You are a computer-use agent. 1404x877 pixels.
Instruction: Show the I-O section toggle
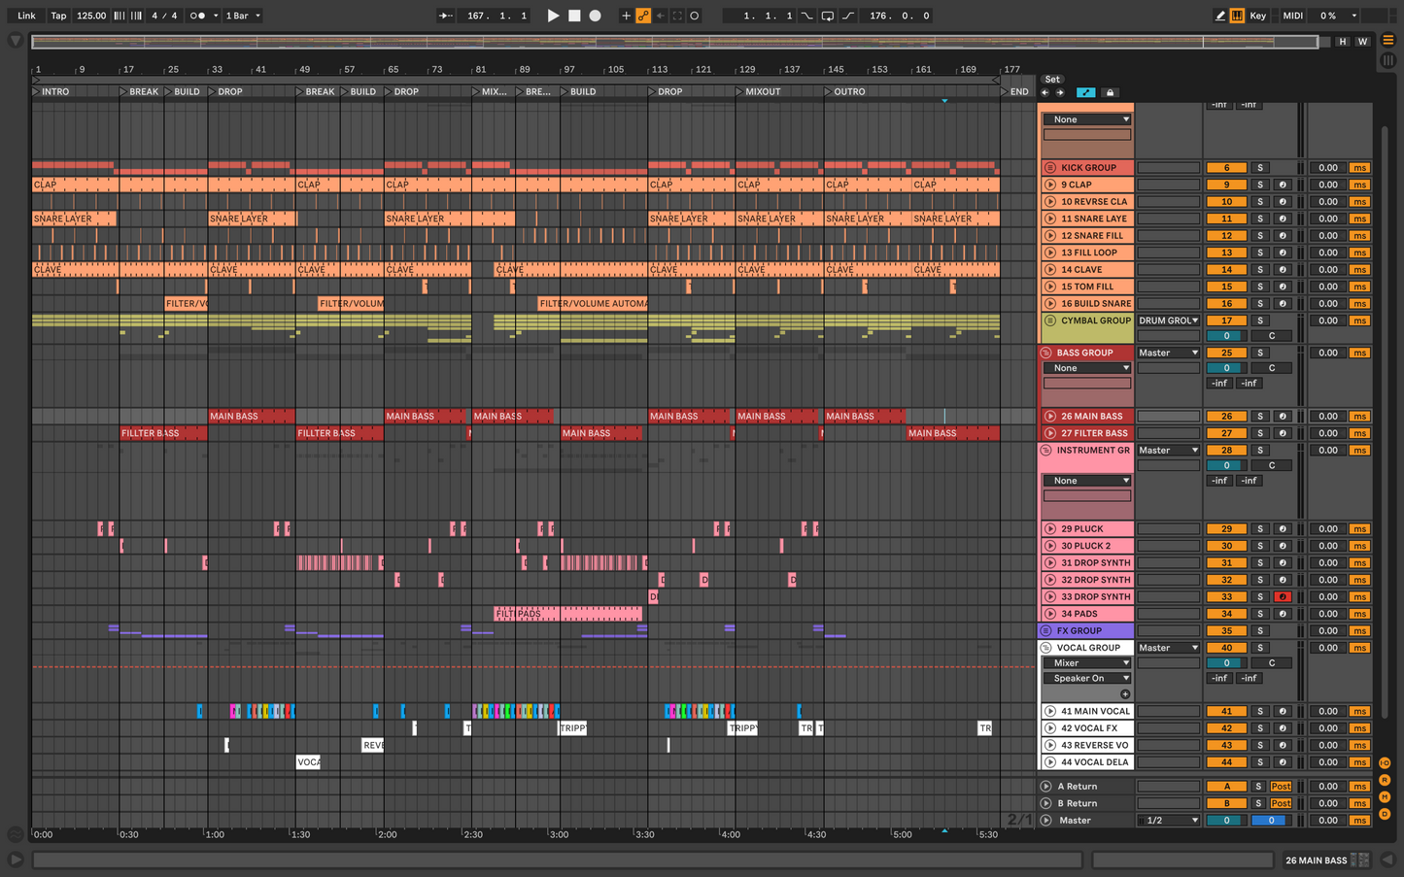tap(1385, 763)
